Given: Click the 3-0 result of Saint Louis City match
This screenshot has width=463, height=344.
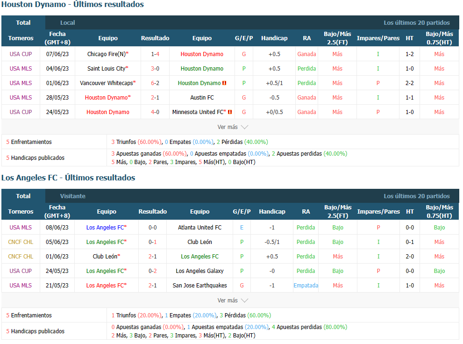Looking at the screenshot, I should (155, 69).
